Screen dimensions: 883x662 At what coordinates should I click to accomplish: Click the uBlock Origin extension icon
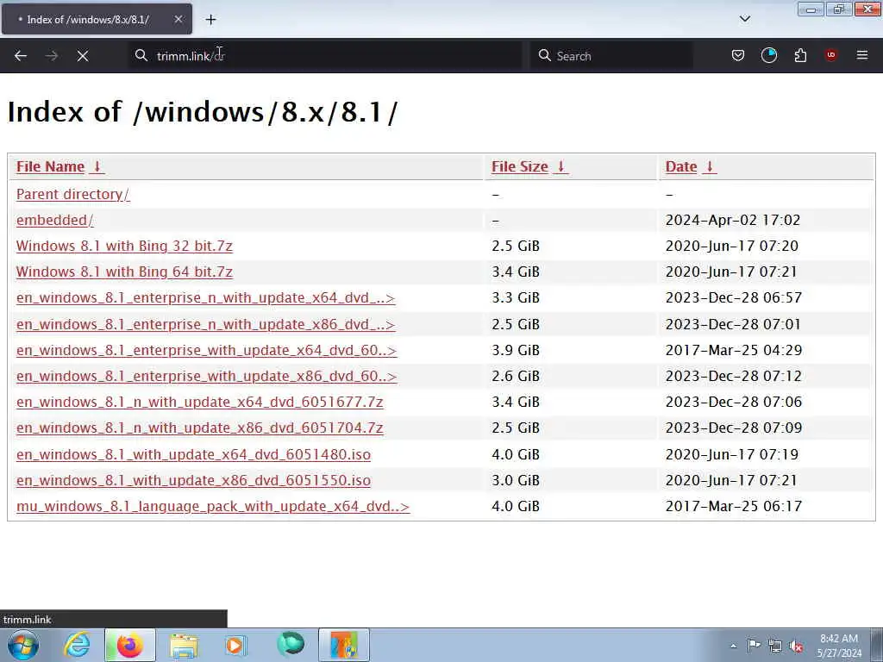tap(830, 55)
